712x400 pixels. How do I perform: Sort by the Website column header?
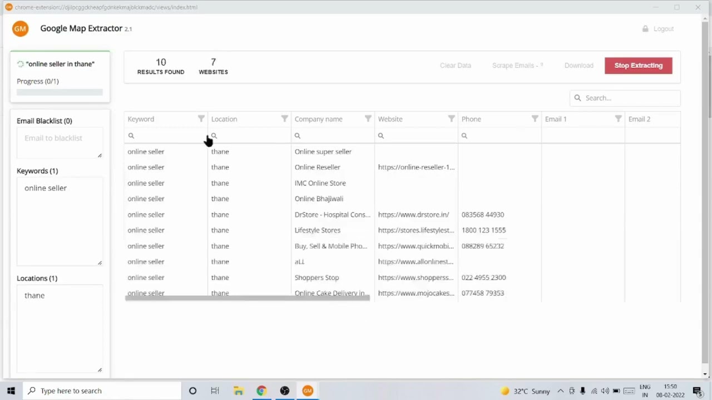(x=390, y=119)
